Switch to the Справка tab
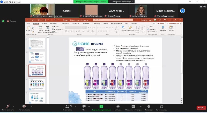The height and width of the screenshot is (113, 207). (134, 23)
